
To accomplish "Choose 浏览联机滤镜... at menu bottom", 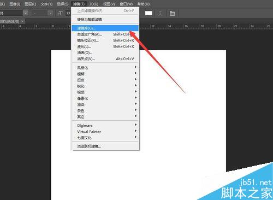I will (x=105, y=146).
